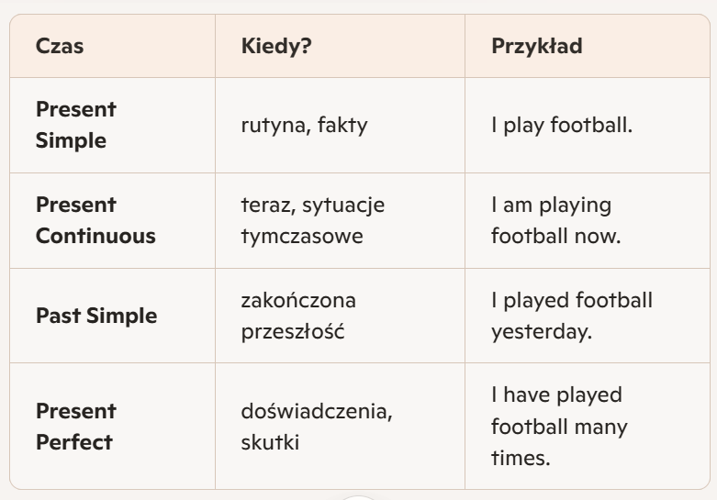Click the word 'zakończona' in the table

[298, 300]
